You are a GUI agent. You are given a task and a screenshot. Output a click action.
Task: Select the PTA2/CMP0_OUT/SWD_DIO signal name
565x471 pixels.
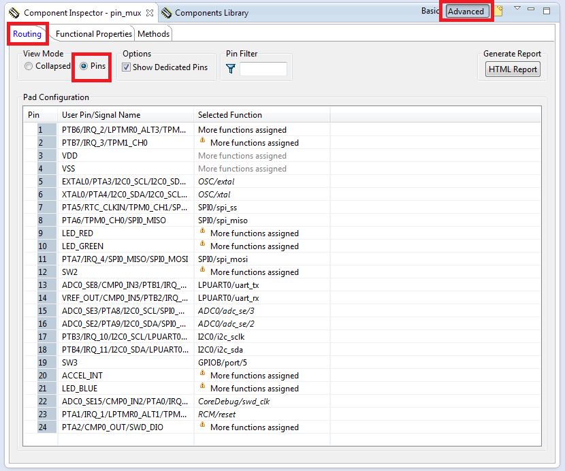[112, 427]
